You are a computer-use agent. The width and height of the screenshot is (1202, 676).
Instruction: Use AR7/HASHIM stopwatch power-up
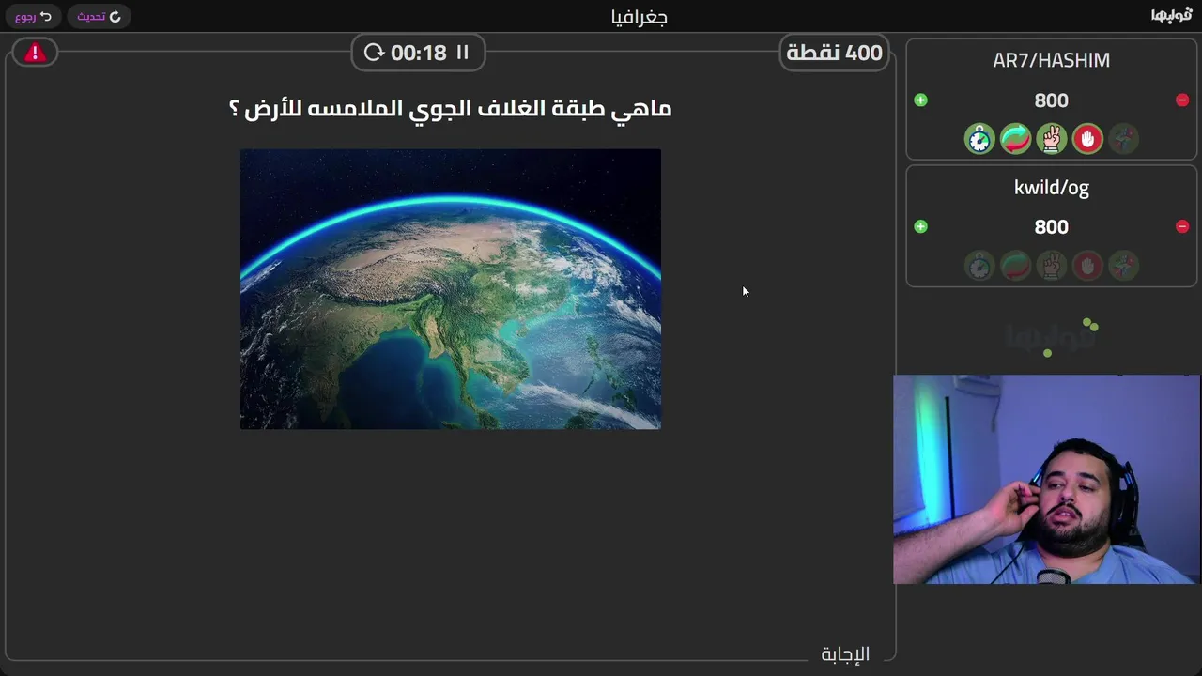(x=979, y=139)
